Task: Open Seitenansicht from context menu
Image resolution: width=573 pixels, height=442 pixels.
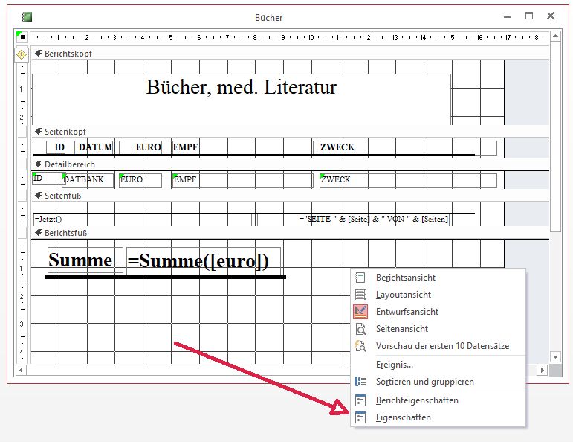Action: click(x=438, y=329)
